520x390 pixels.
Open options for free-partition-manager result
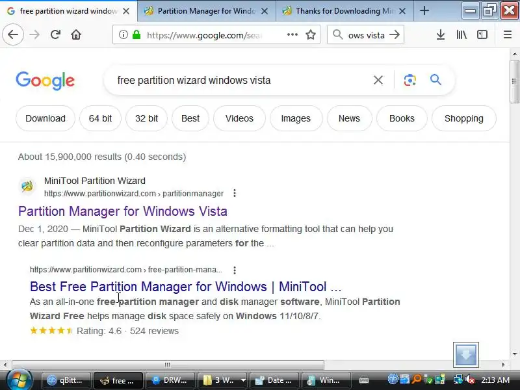click(235, 270)
